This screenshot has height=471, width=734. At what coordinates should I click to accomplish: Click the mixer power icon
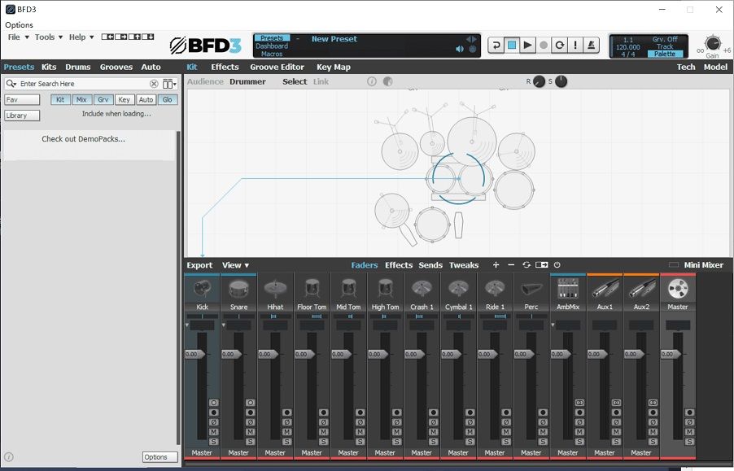pos(557,264)
